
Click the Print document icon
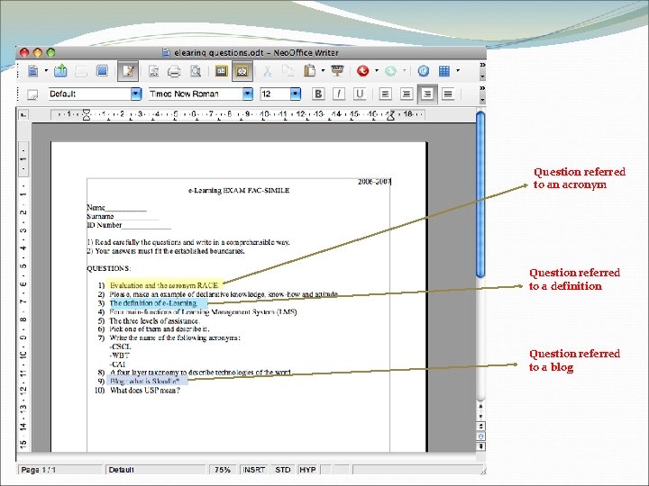click(x=174, y=71)
